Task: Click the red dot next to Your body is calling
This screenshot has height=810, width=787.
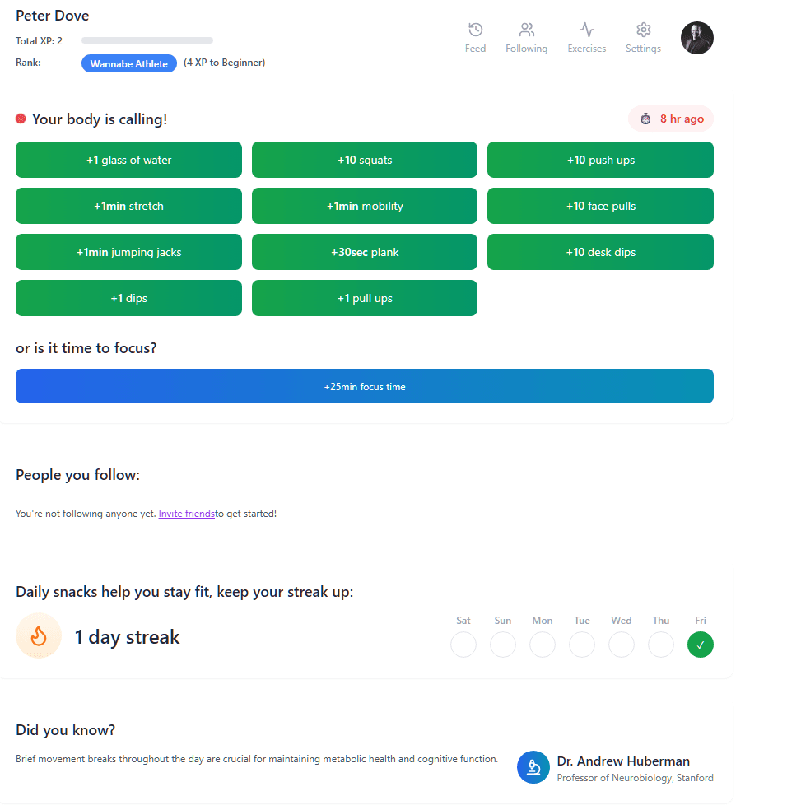Action: point(21,119)
